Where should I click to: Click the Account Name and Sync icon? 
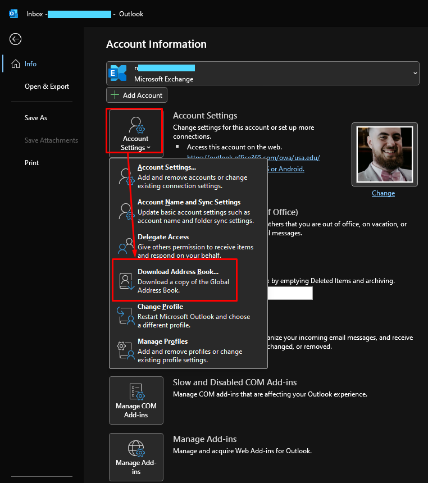point(126,211)
